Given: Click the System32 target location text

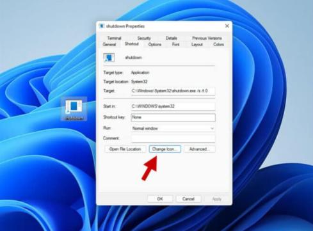Looking at the screenshot, I should [140, 82].
